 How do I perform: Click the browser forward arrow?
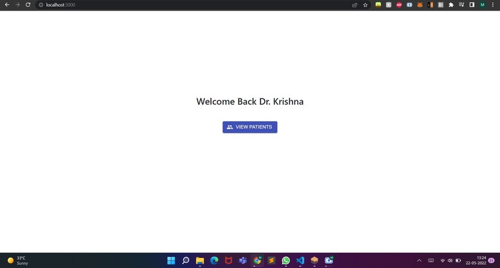(x=17, y=5)
